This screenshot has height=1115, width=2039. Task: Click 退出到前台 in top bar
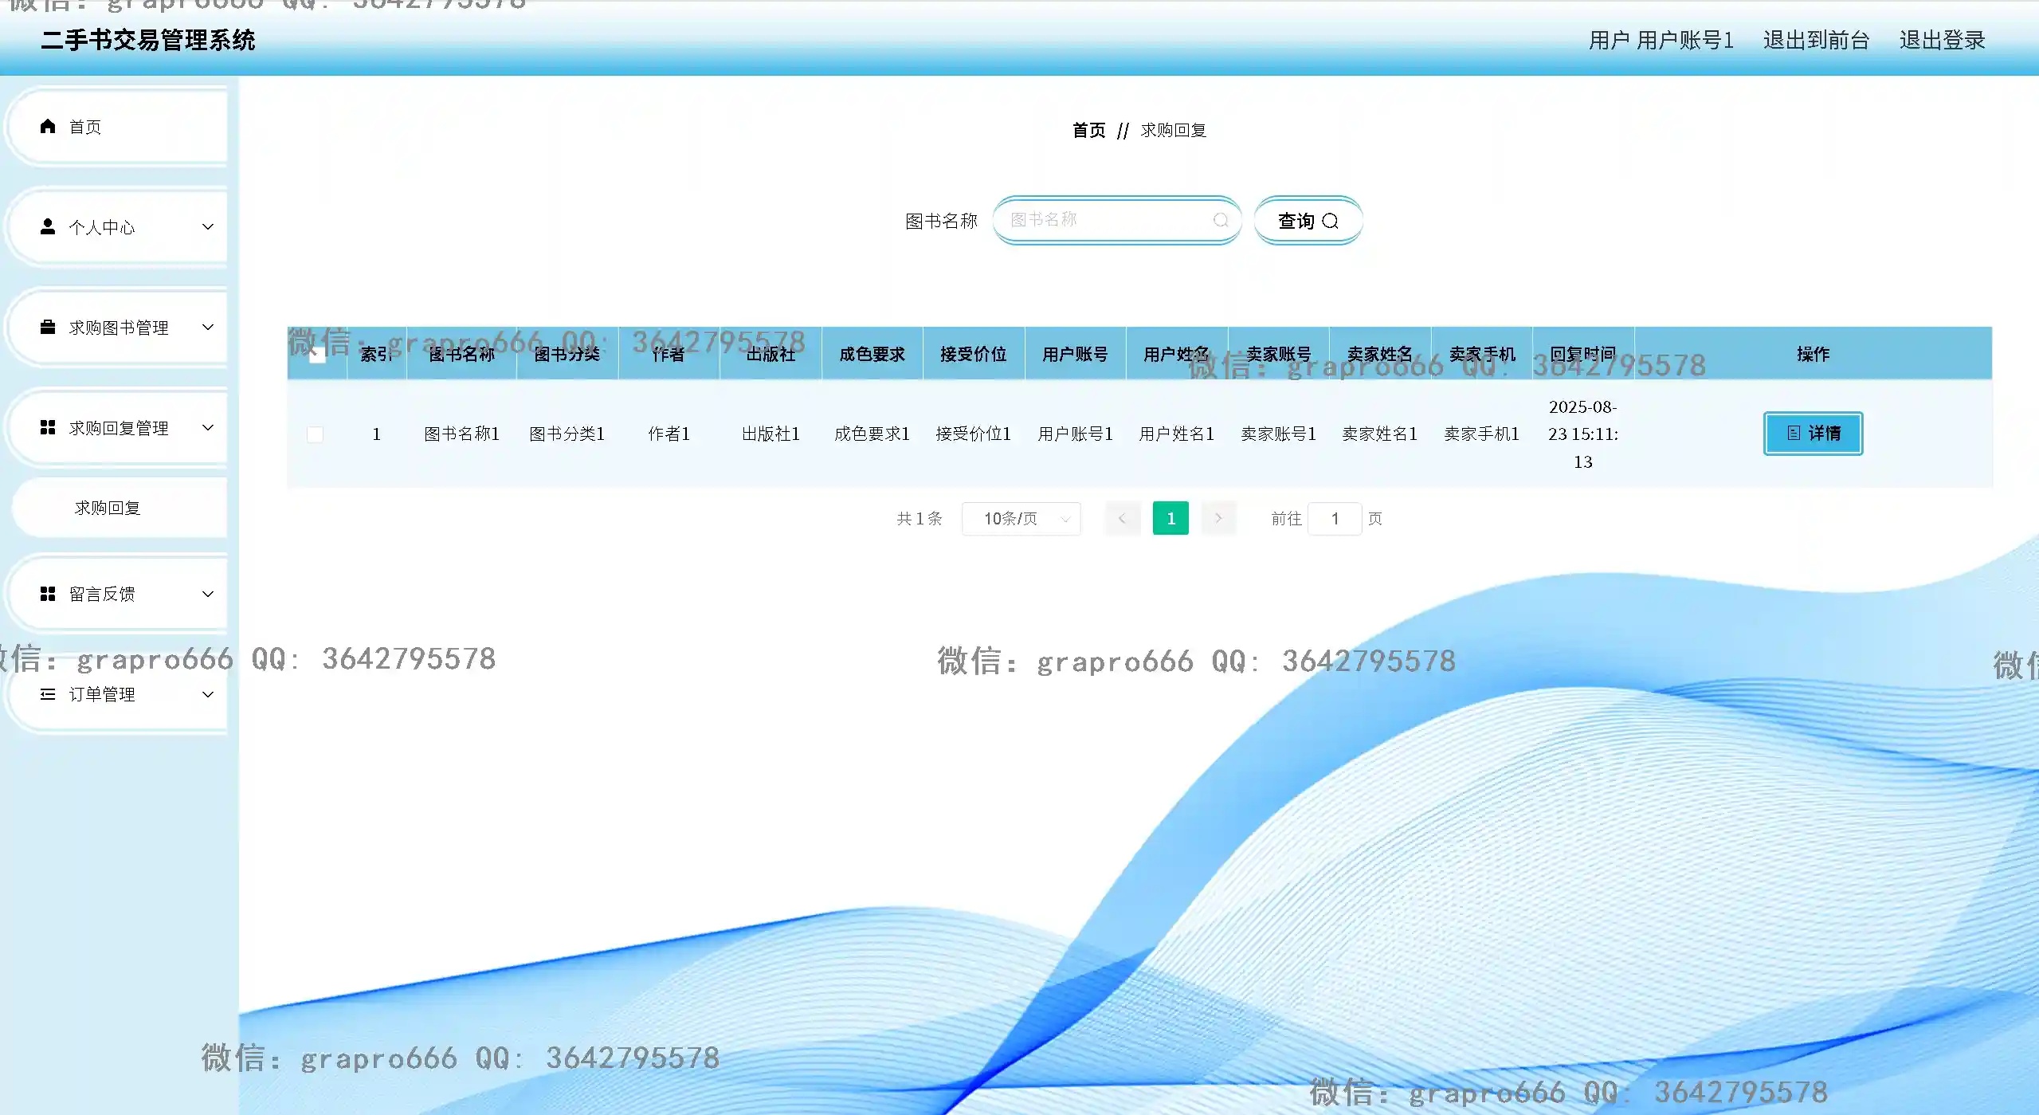coord(1816,40)
